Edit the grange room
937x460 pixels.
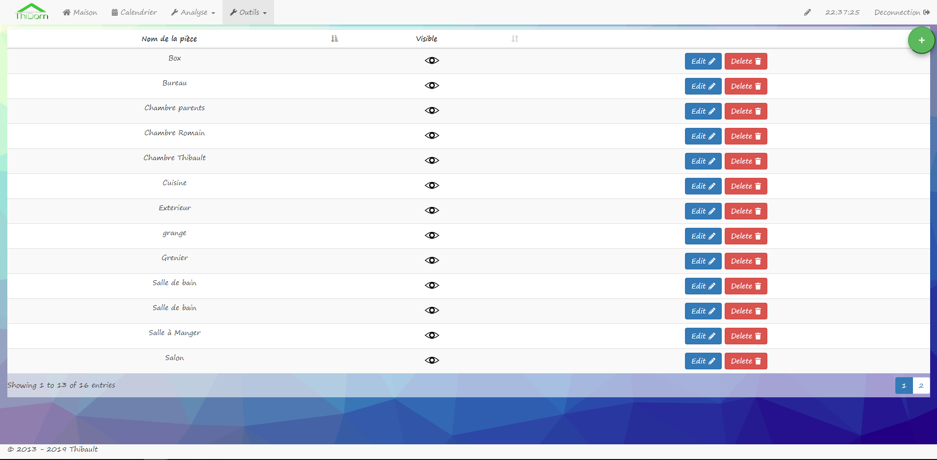tap(703, 236)
